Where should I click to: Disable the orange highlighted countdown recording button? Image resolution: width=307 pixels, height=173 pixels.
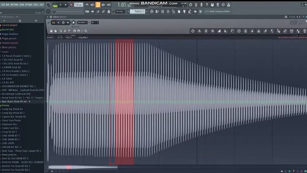pos(98,5)
